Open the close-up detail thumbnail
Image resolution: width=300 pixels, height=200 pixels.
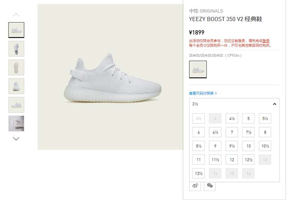[16, 123]
